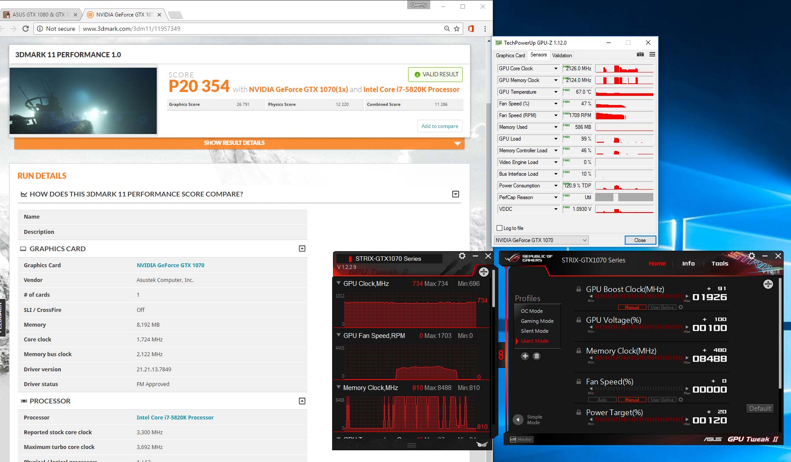Viewport: 791px width, 462px height.
Task: Open the Intel Core i7-5820K Processor link in table
Action: [175, 417]
